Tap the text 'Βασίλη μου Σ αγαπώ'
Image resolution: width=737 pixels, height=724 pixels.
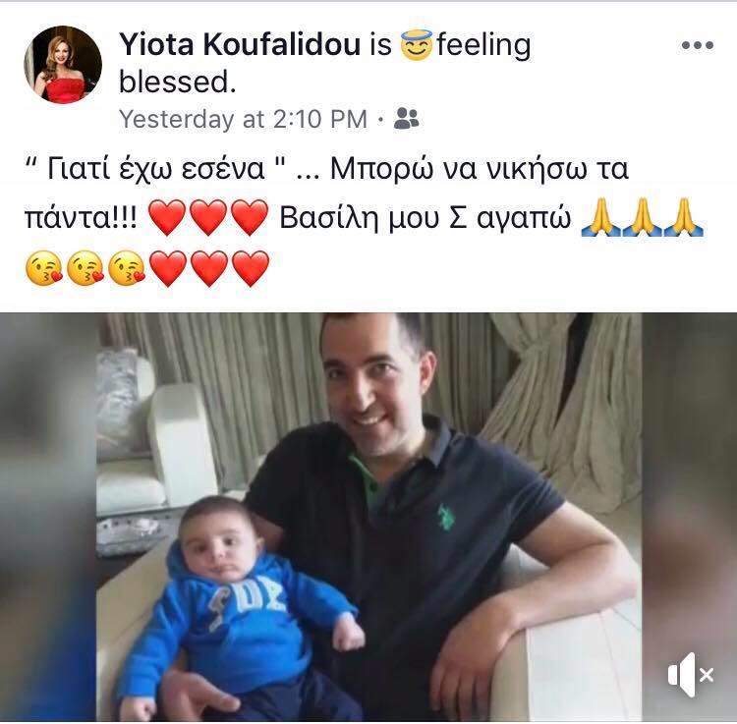click(x=425, y=218)
